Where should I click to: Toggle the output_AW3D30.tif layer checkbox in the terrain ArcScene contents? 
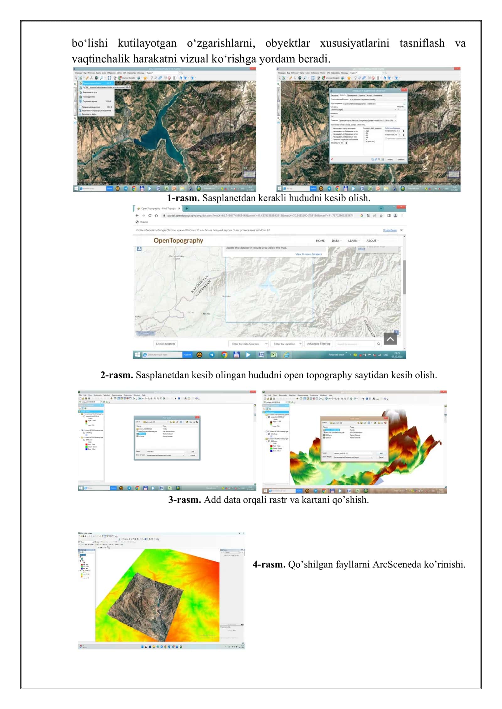269,417
